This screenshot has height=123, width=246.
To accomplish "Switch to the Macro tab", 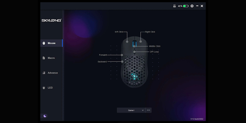I will (51, 58).
